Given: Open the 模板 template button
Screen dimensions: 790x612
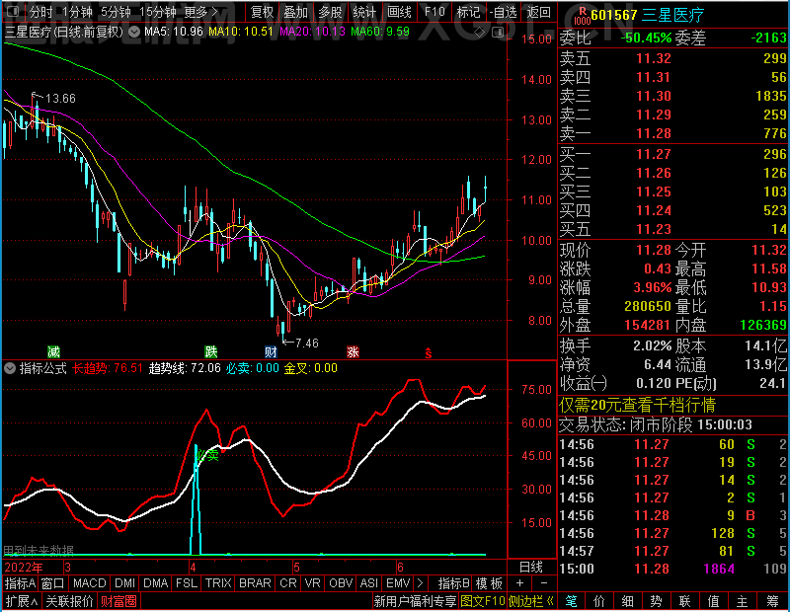Looking at the screenshot, I should click(x=489, y=583).
